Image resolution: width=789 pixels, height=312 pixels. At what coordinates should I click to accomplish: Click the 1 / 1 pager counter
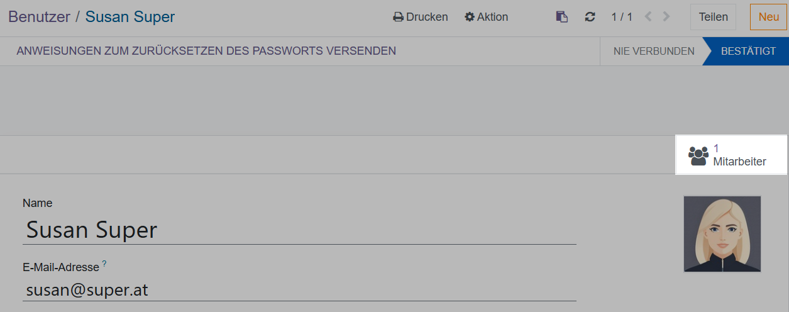[x=622, y=17]
